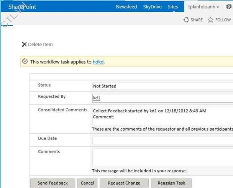Click the workflow task check icon

pos(25,61)
